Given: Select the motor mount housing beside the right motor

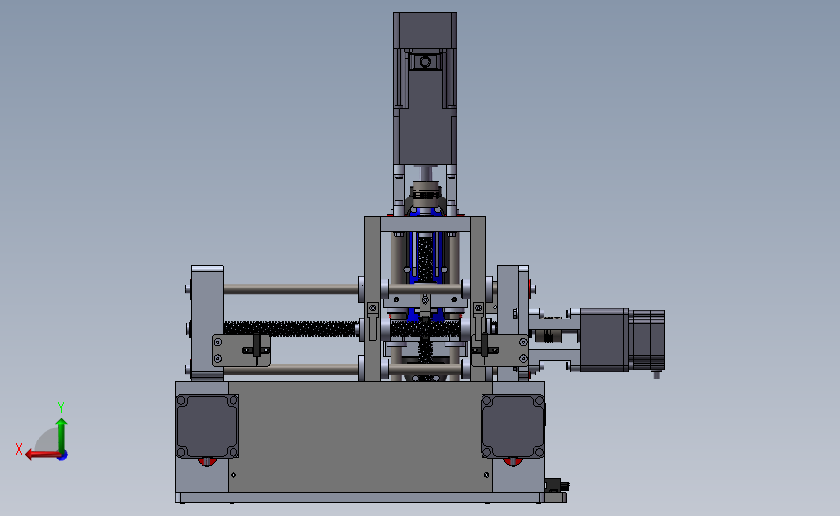Looking at the screenshot, I should click(554, 340).
